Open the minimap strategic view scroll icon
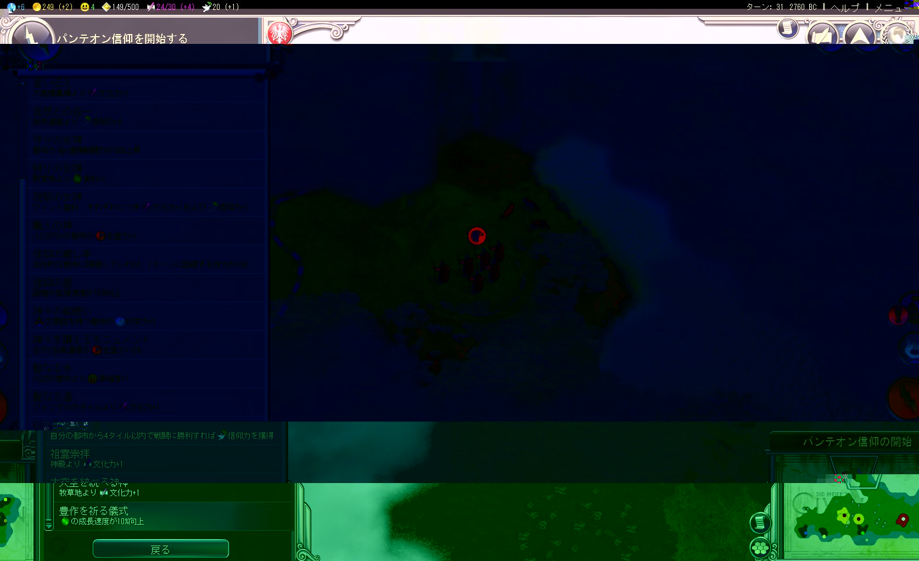919x561 pixels. point(760,523)
